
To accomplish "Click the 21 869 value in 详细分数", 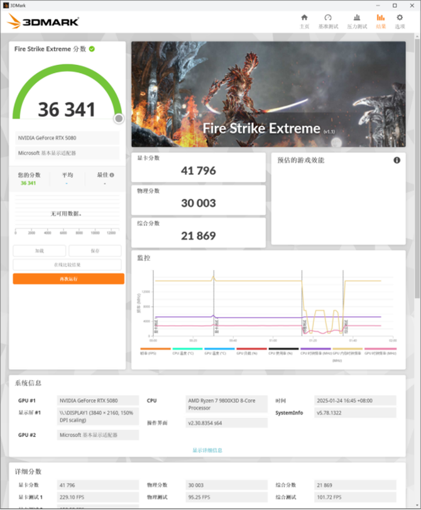I will [355, 485].
